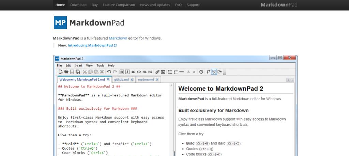Click the Undo arrow icon
Screen dimensions: 349x156
pos(109,72)
